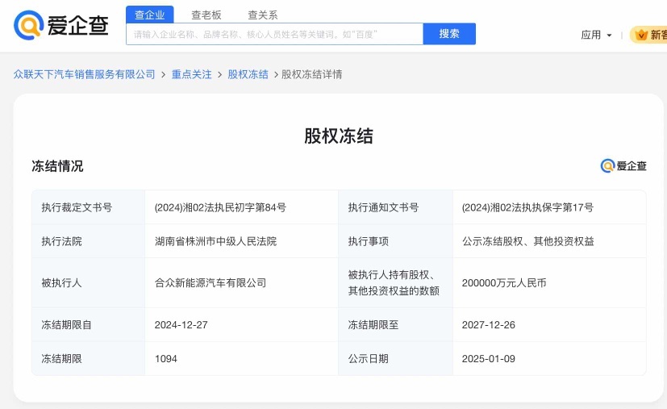Image resolution: width=667 pixels, height=409 pixels.
Task: Click the crown icon next to 新客
Action: pyautogui.click(x=640, y=35)
